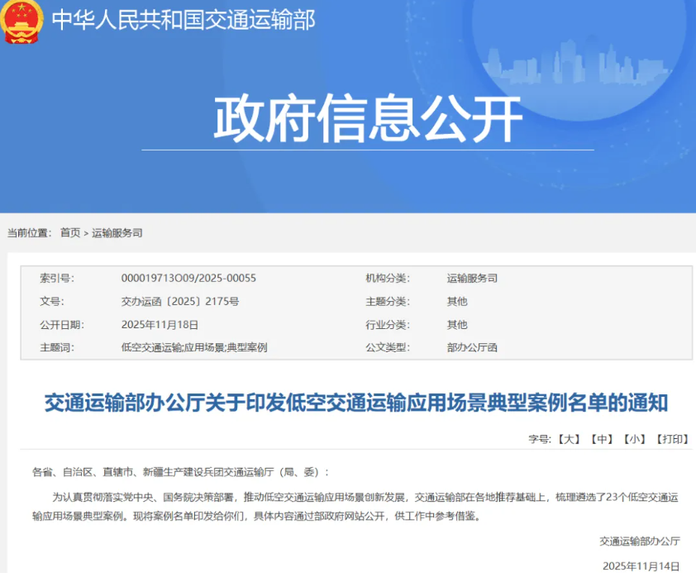Image resolution: width=696 pixels, height=582 pixels.
Task: Click the 政府信息公开 banner heading
Action: pyautogui.click(x=368, y=119)
